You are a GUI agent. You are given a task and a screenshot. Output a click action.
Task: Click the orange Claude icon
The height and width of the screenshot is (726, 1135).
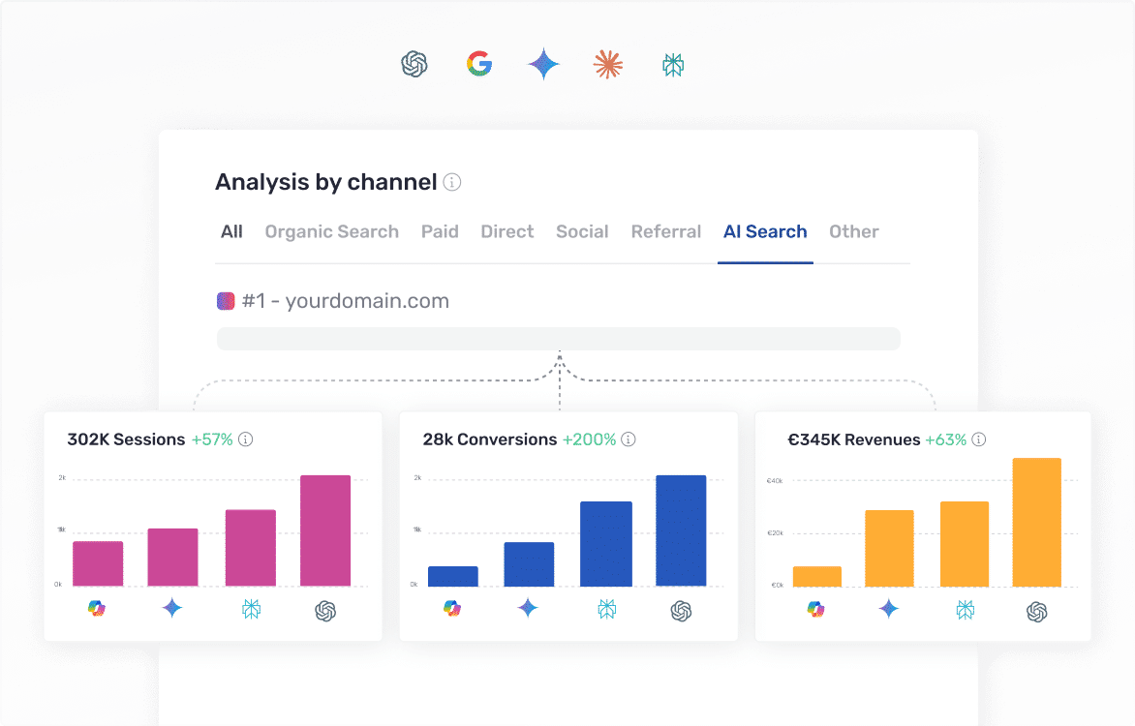(607, 64)
